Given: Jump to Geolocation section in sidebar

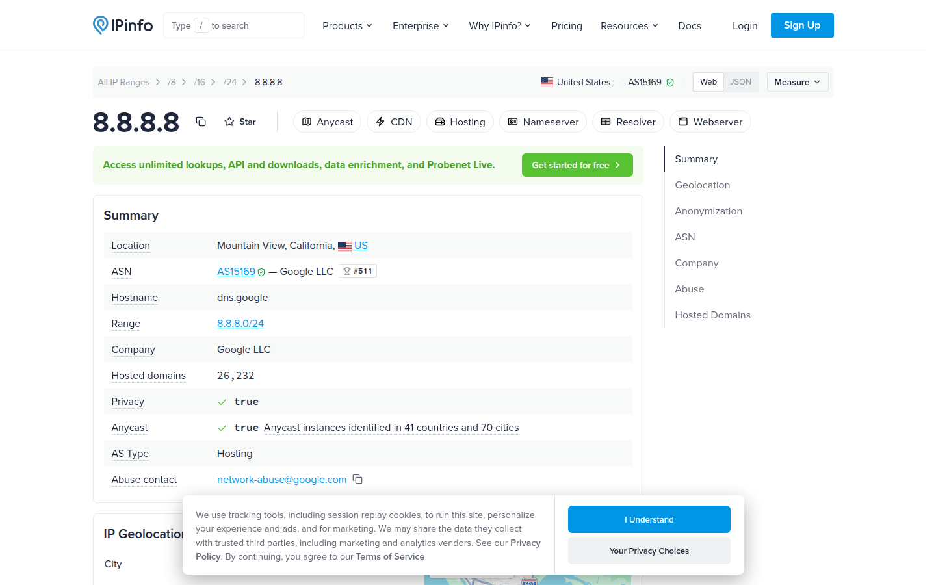Looking at the screenshot, I should click(x=703, y=185).
